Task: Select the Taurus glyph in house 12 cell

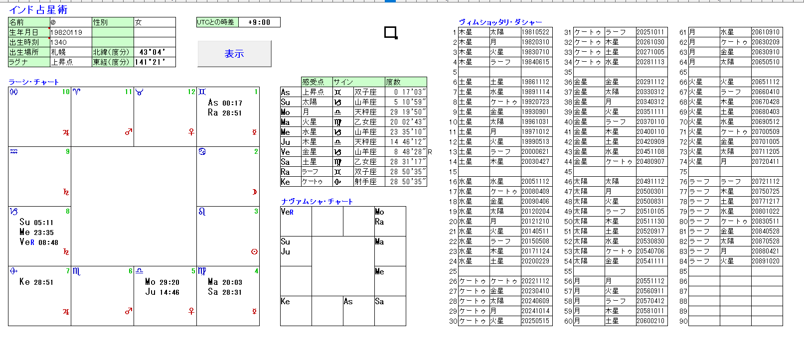Action: click(139, 92)
